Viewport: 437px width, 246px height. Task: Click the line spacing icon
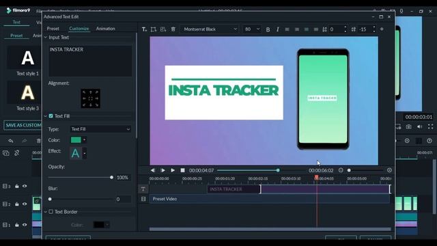(354, 29)
